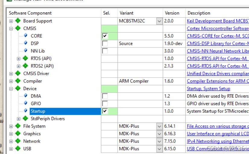Screen dimensions: 249x154
Task: Click the RTOS2 (API) green diamond icon
Action: point(25,66)
